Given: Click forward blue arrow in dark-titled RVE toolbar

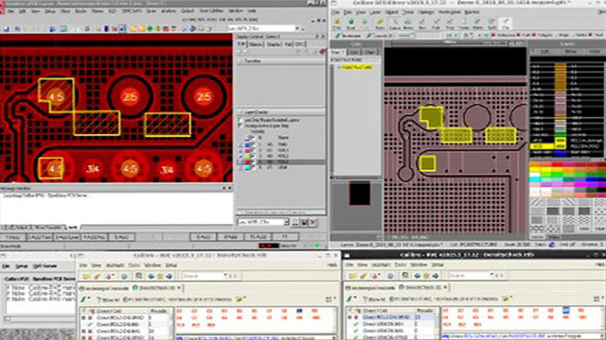Looking at the screenshot, I should tap(436, 276).
